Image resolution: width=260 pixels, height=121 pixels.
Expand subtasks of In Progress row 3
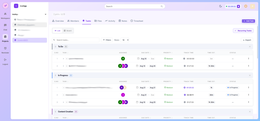(63, 102)
